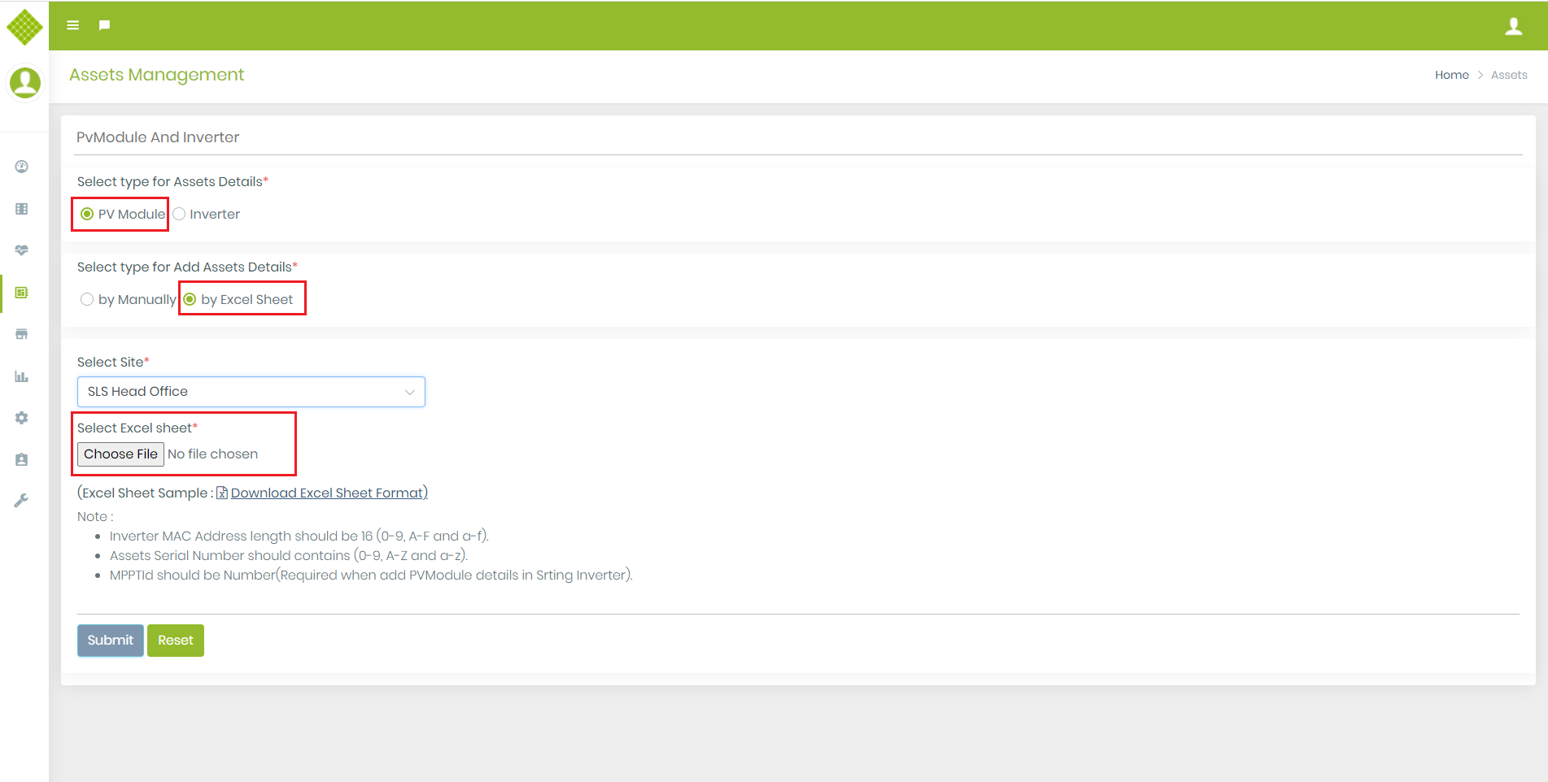Open the ID badge profile icon
The image size is (1548, 782).
click(x=20, y=459)
